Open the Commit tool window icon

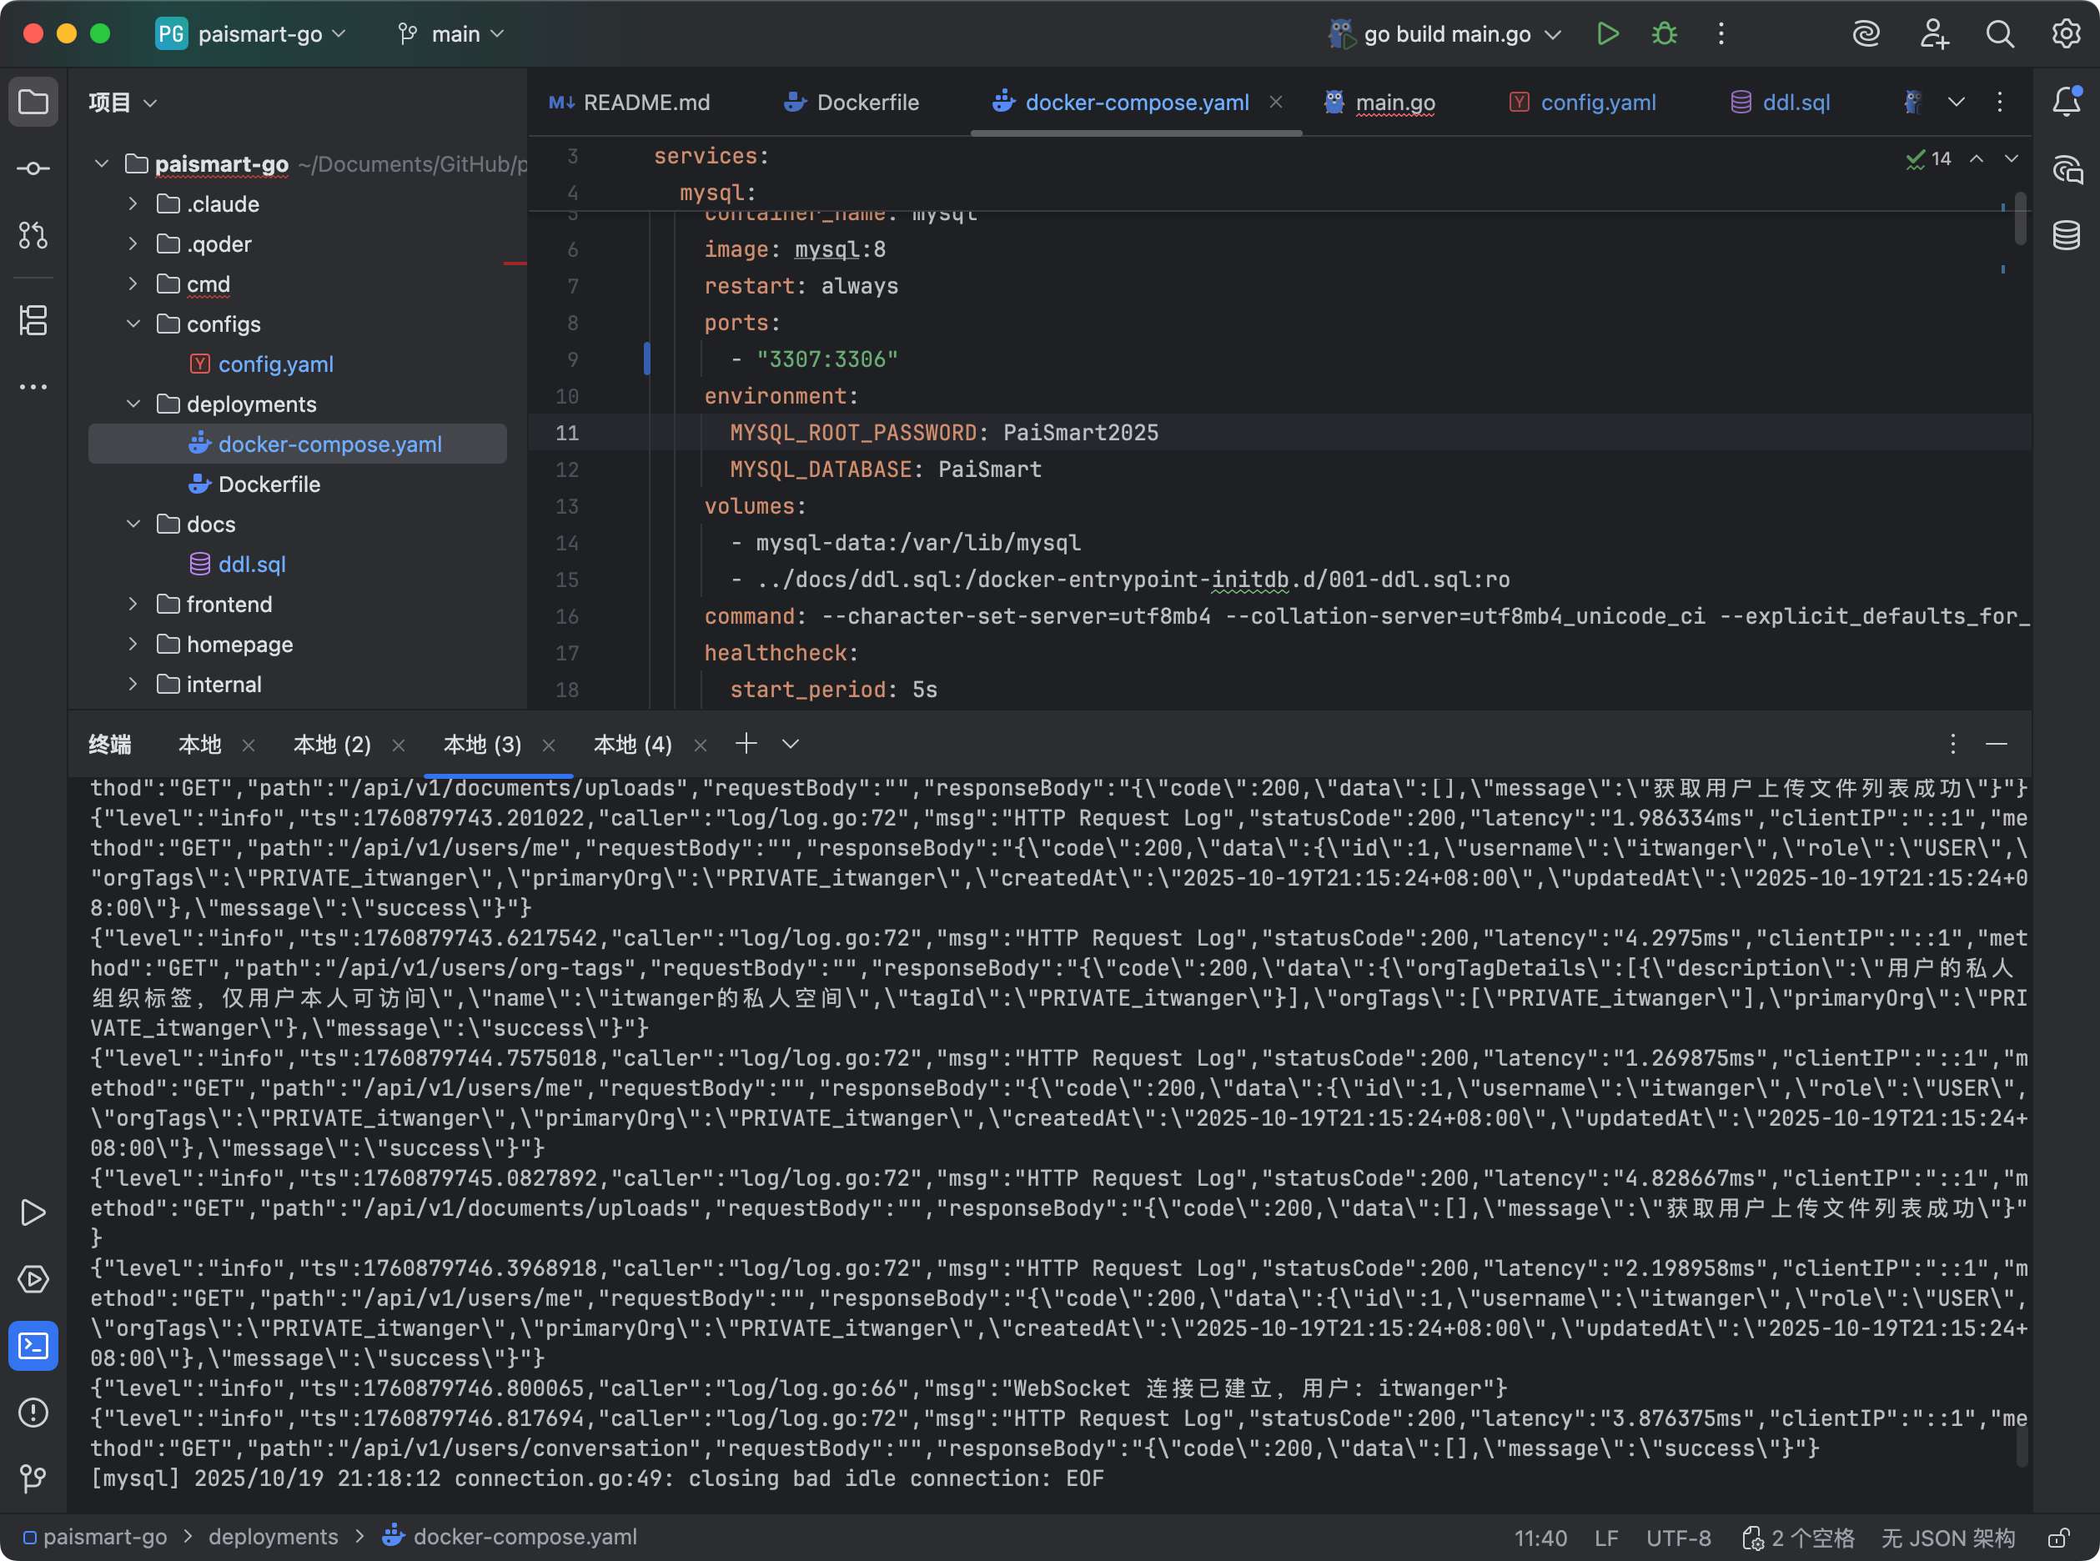pyautogui.click(x=33, y=169)
